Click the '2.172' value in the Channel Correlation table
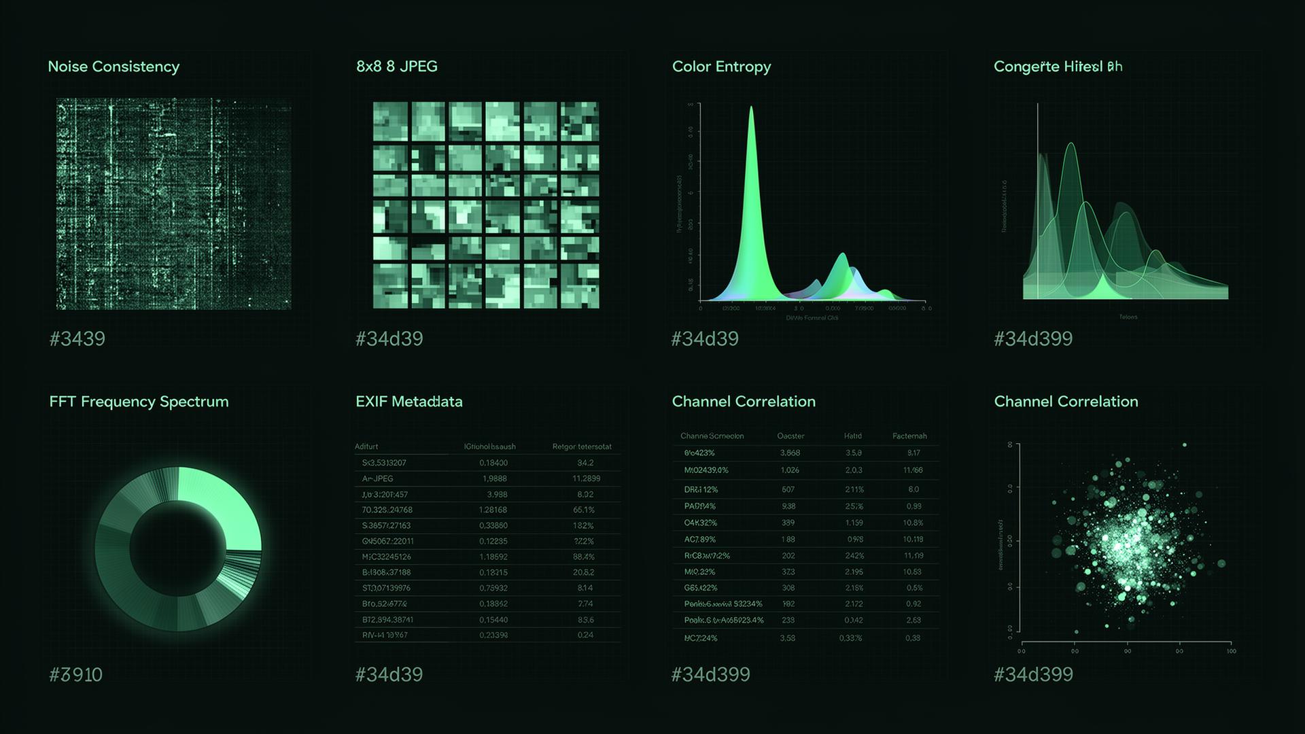Viewport: 1305px width, 734px height. [854, 604]
